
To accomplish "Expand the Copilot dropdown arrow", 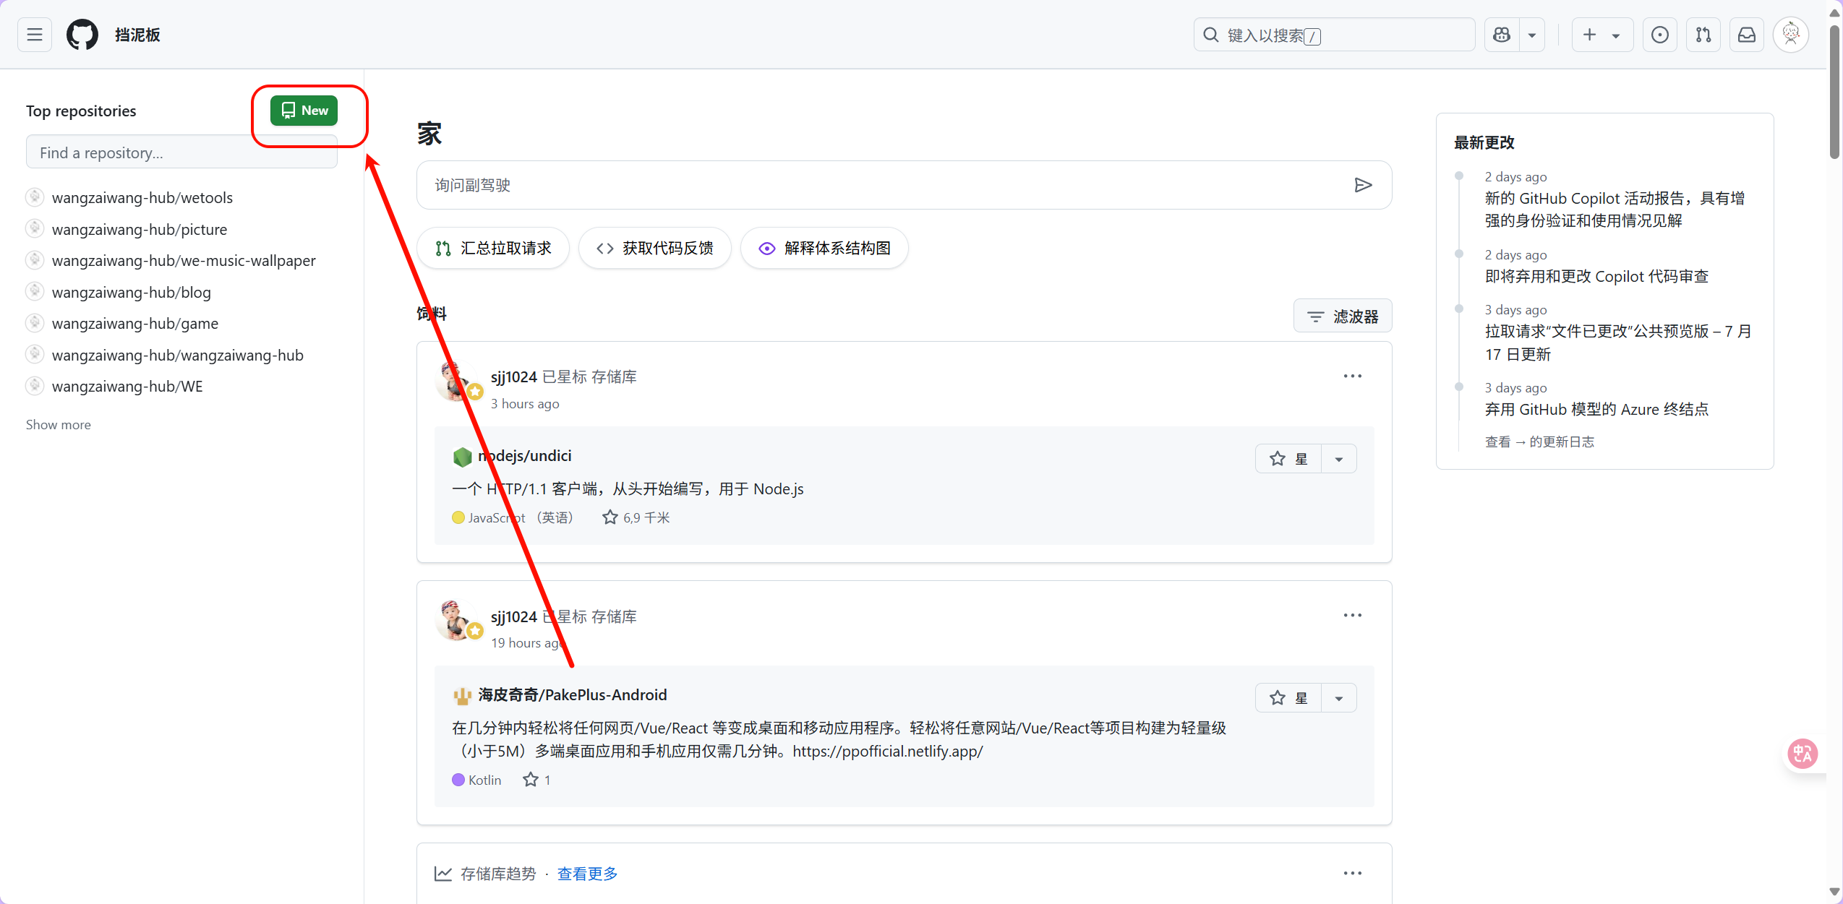I will click(x=1532, y=35).
